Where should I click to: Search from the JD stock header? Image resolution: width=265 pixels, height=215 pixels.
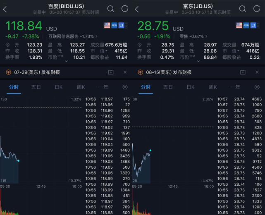click(243, 9)
